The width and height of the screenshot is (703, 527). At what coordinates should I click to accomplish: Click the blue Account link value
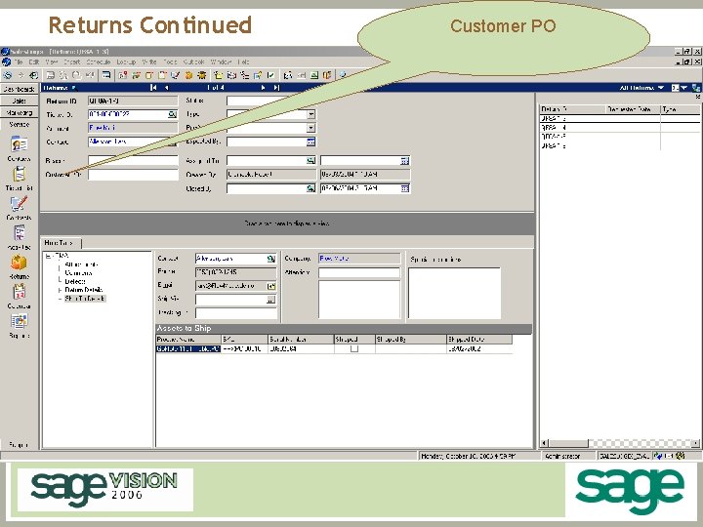(x=102, y=128)
